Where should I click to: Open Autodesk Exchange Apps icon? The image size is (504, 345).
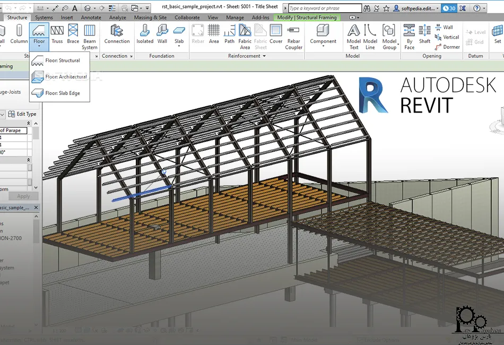[x=463, y=8]
